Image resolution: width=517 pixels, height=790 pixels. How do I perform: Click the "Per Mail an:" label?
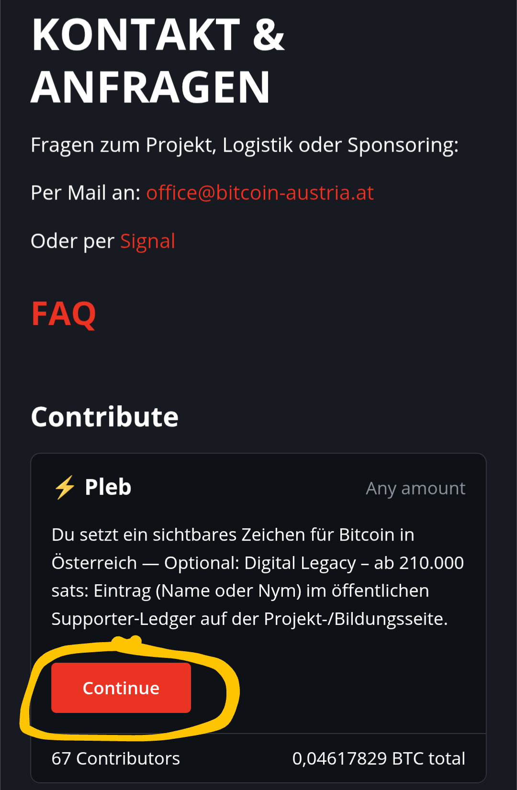[x=85, y=193]
